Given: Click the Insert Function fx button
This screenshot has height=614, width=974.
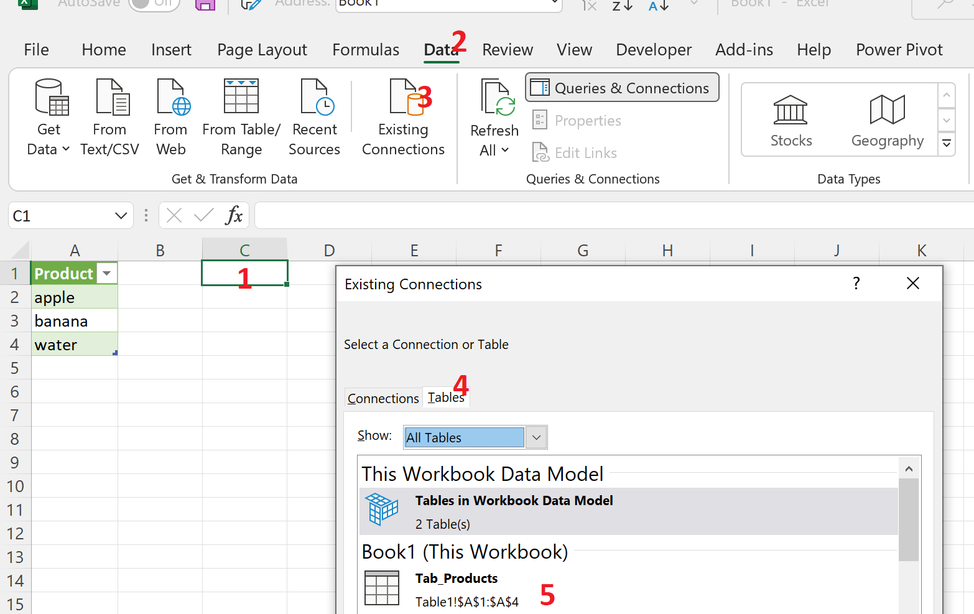Looking at the screenshot, I should point(234,216).
